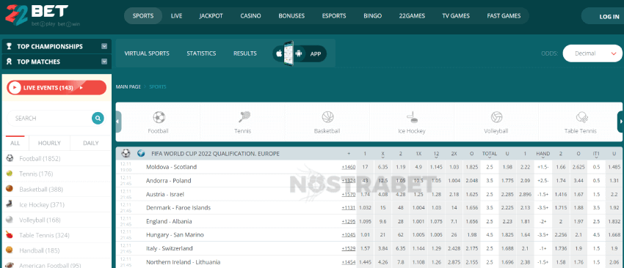Switch to the Daily filter tab
Viewport: 624px width, 268px height.
(91, 143)
